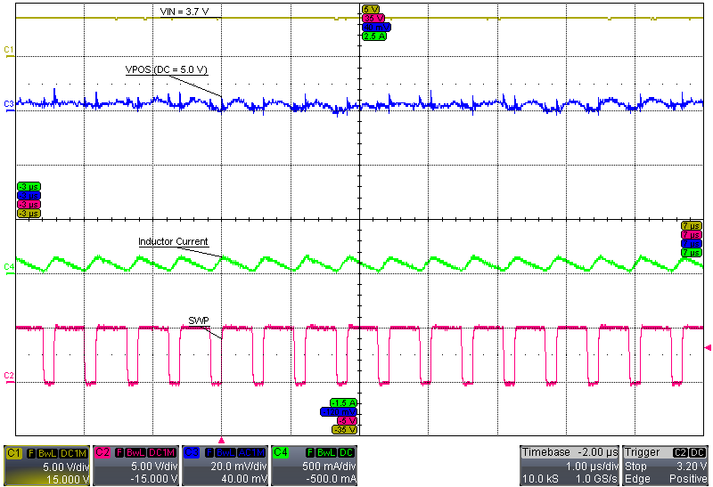Click the C1 ground marker on left edge
Viewport: 713px width, 487px height.
[9, 48]
